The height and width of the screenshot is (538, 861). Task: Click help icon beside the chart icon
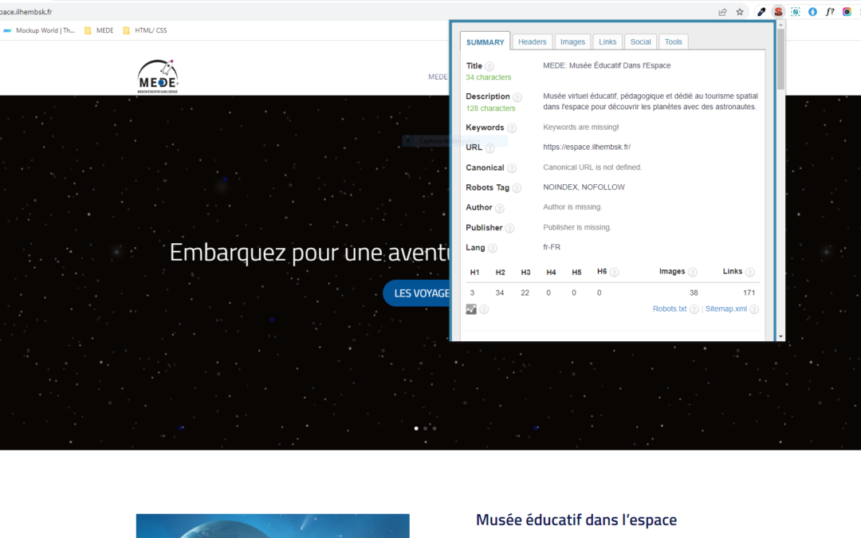tap(484, 309)
